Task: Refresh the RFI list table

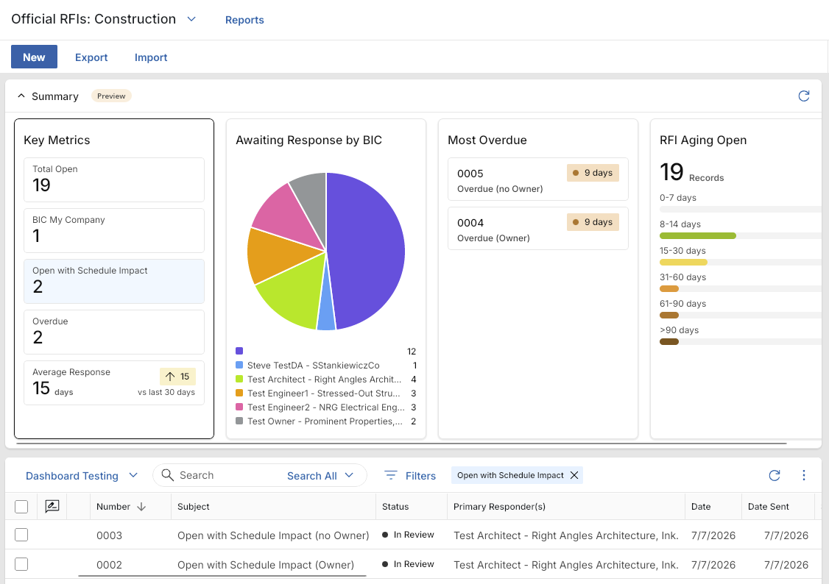Action: pos(774,475)
